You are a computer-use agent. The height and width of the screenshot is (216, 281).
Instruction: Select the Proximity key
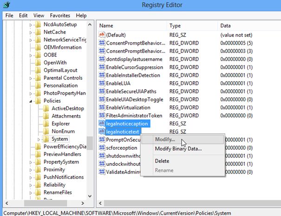(54, 170)
